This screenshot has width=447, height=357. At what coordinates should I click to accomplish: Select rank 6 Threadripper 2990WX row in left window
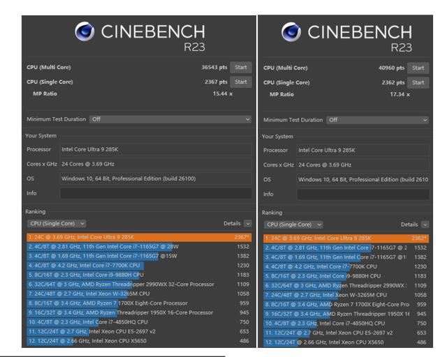tap(139, 284)
